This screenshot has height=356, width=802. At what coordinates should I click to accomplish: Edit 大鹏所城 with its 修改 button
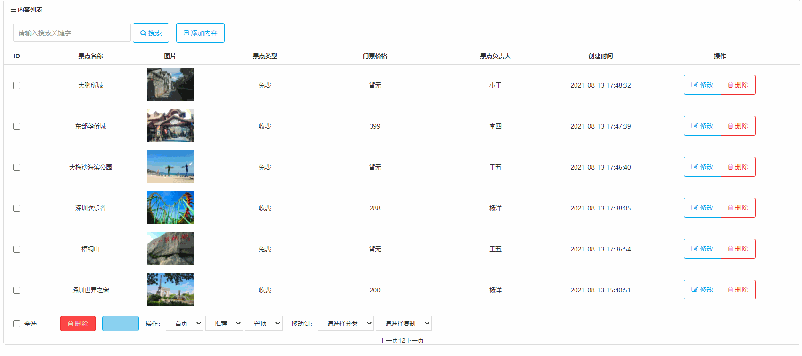(x=702, y=85)
